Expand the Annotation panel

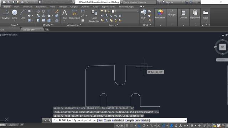74,25
